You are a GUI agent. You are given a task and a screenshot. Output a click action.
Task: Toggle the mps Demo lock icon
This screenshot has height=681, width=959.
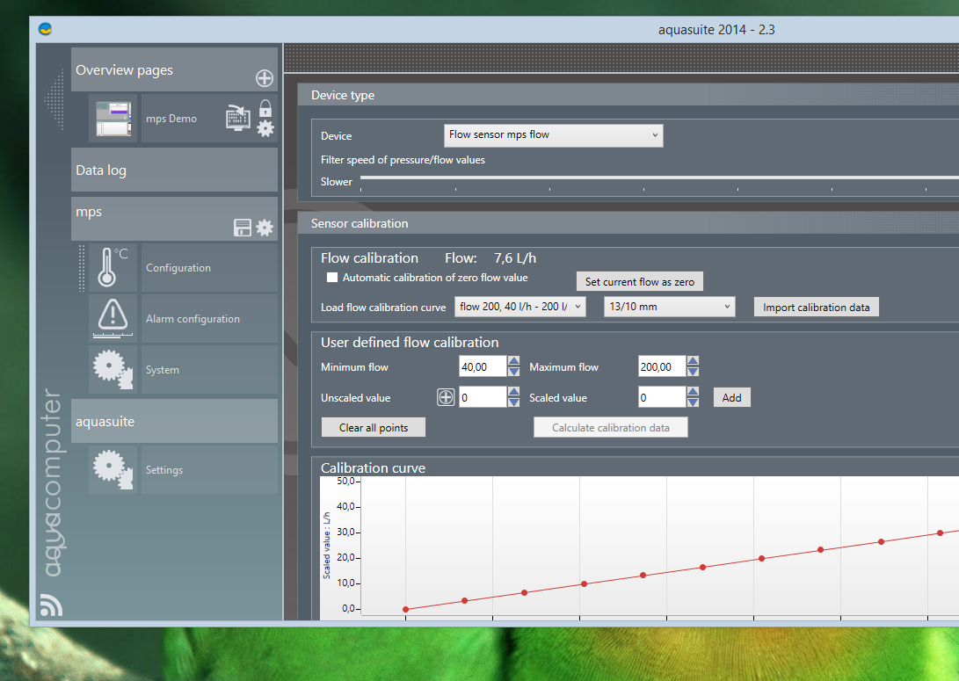[x=265, y=108]
